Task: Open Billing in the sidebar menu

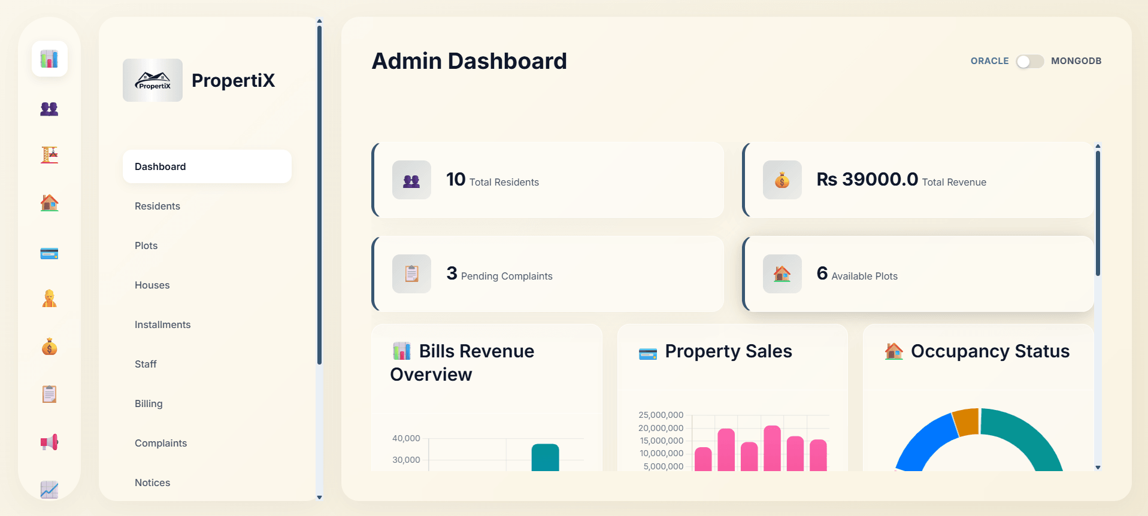Action: [x=207, y=403]
